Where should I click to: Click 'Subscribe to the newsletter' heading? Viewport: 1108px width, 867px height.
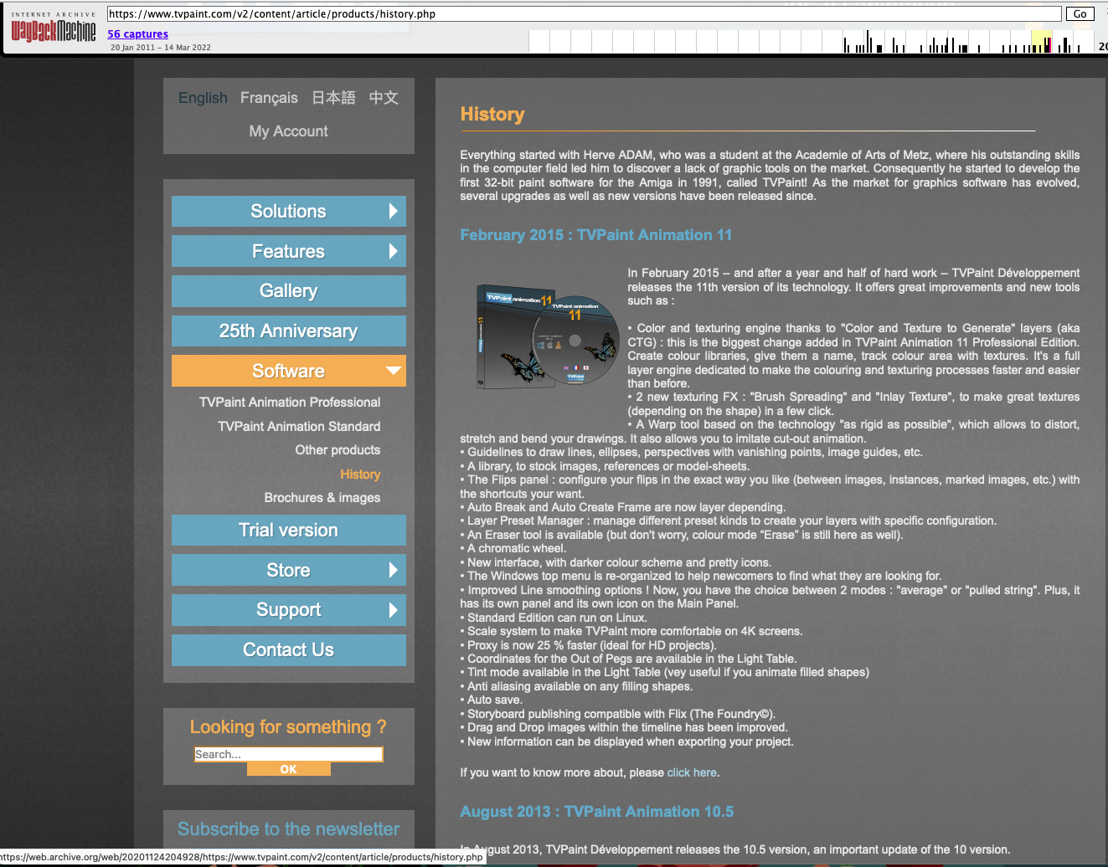pos(288,829)
